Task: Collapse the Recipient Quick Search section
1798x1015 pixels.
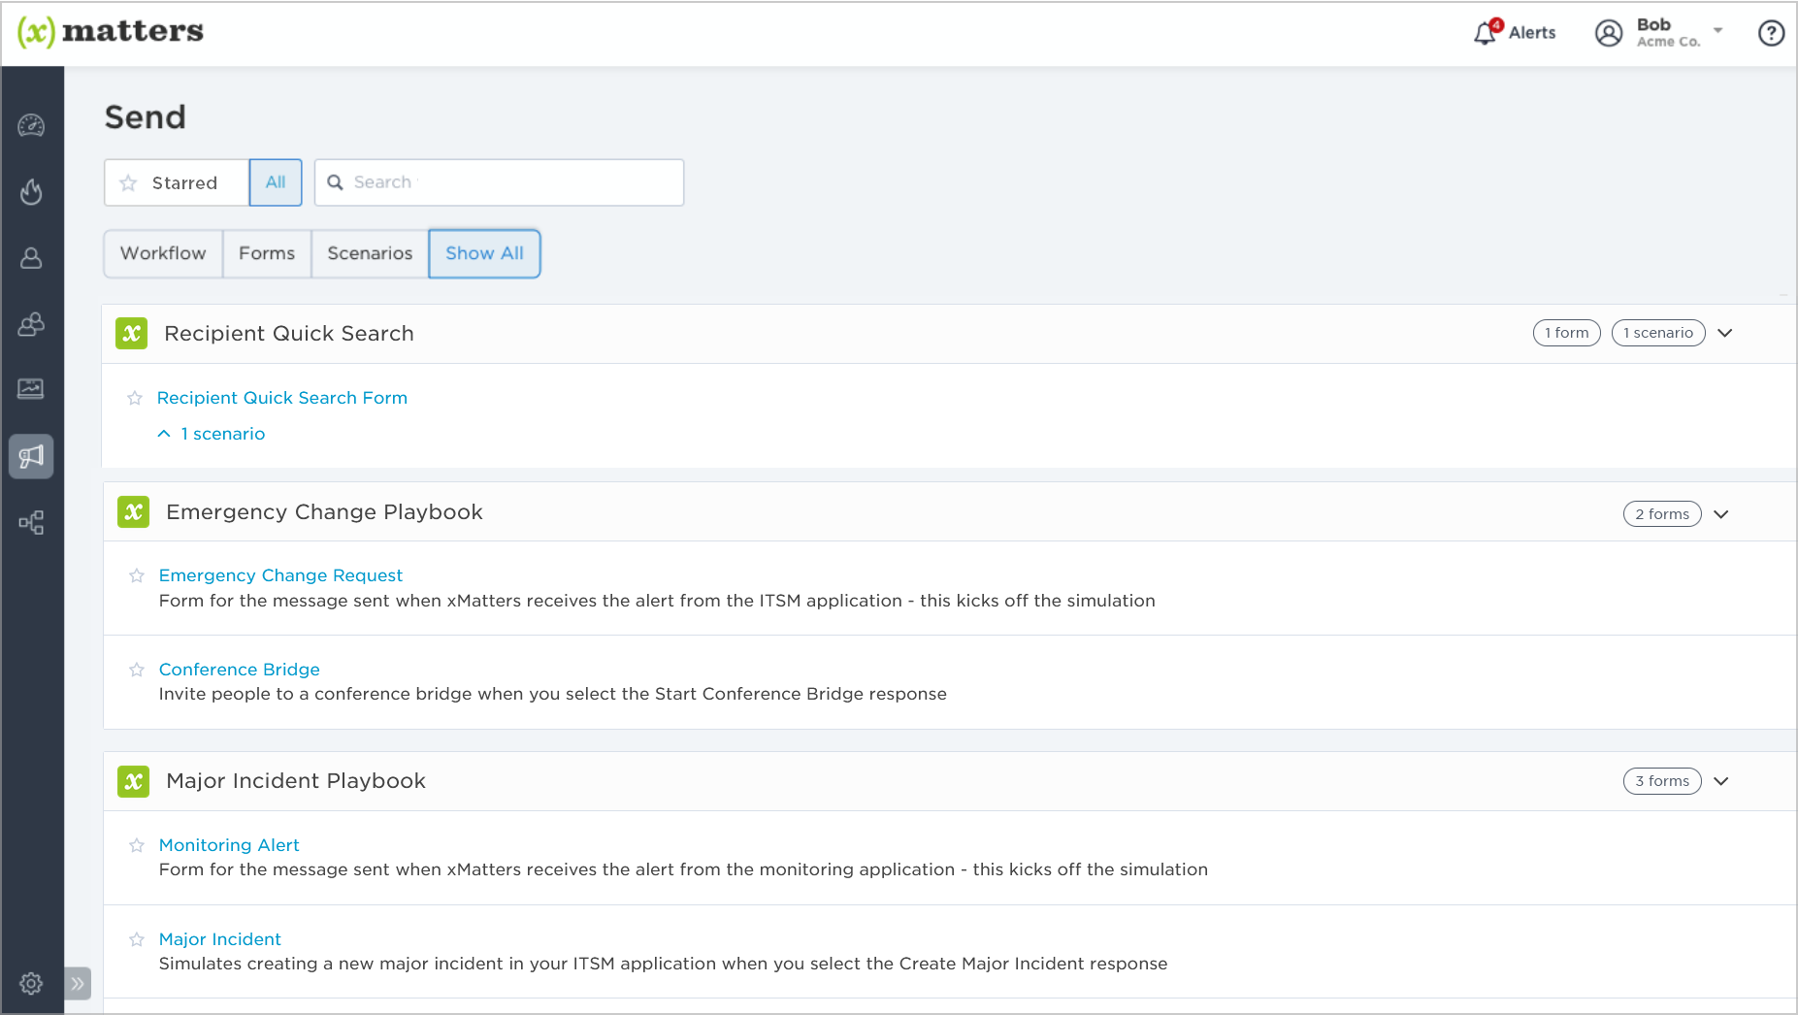Action: click(x=1724, y=333)
